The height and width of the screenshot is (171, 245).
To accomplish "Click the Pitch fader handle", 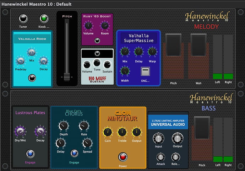I will click(67, 77).
